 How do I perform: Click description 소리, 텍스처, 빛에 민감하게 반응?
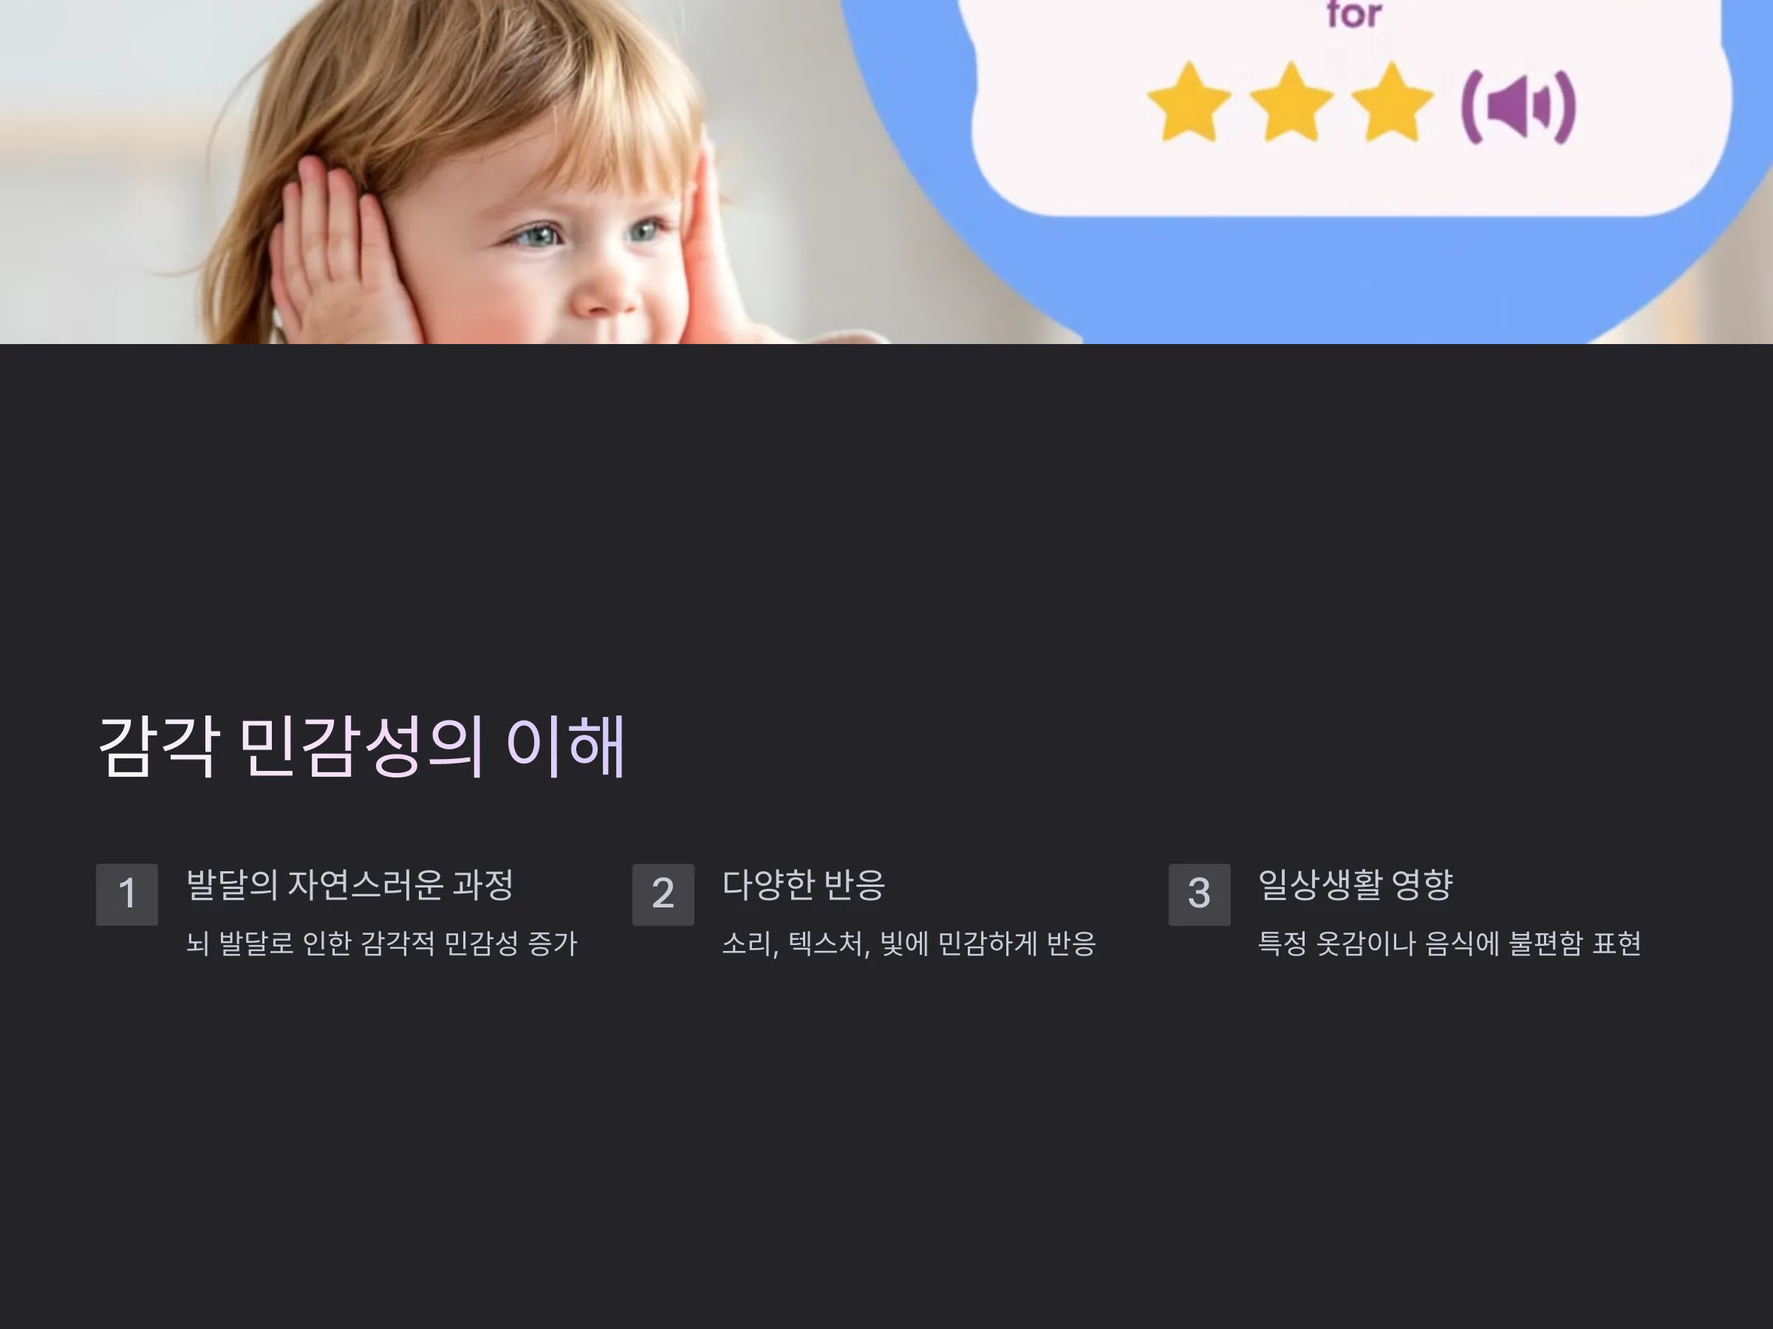tap(909, 943)
